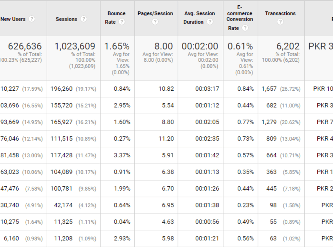Open help icon under Pages/Session header
The image size is (333, 249).
pos(155,22)
